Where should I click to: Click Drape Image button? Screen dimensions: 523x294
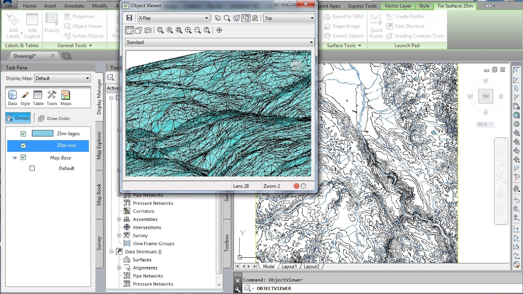point(342,26)
